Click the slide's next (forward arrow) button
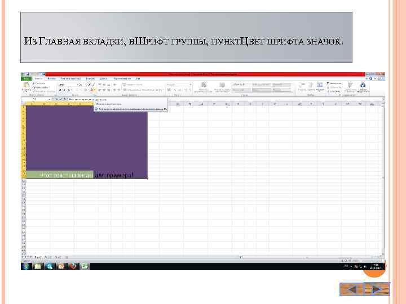This screenshot has height=304, width=406. pos(377,289)
